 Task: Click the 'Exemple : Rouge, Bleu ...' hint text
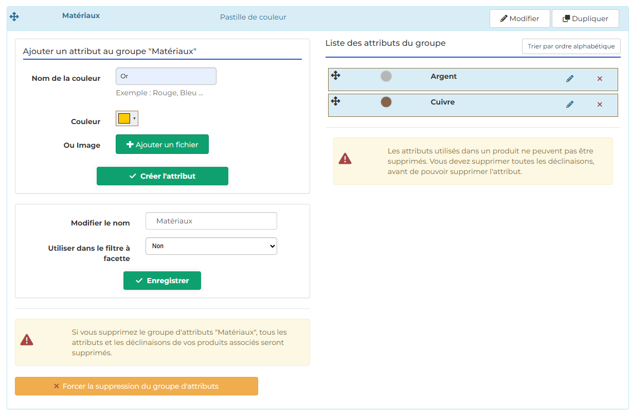(x=159, y=93)
